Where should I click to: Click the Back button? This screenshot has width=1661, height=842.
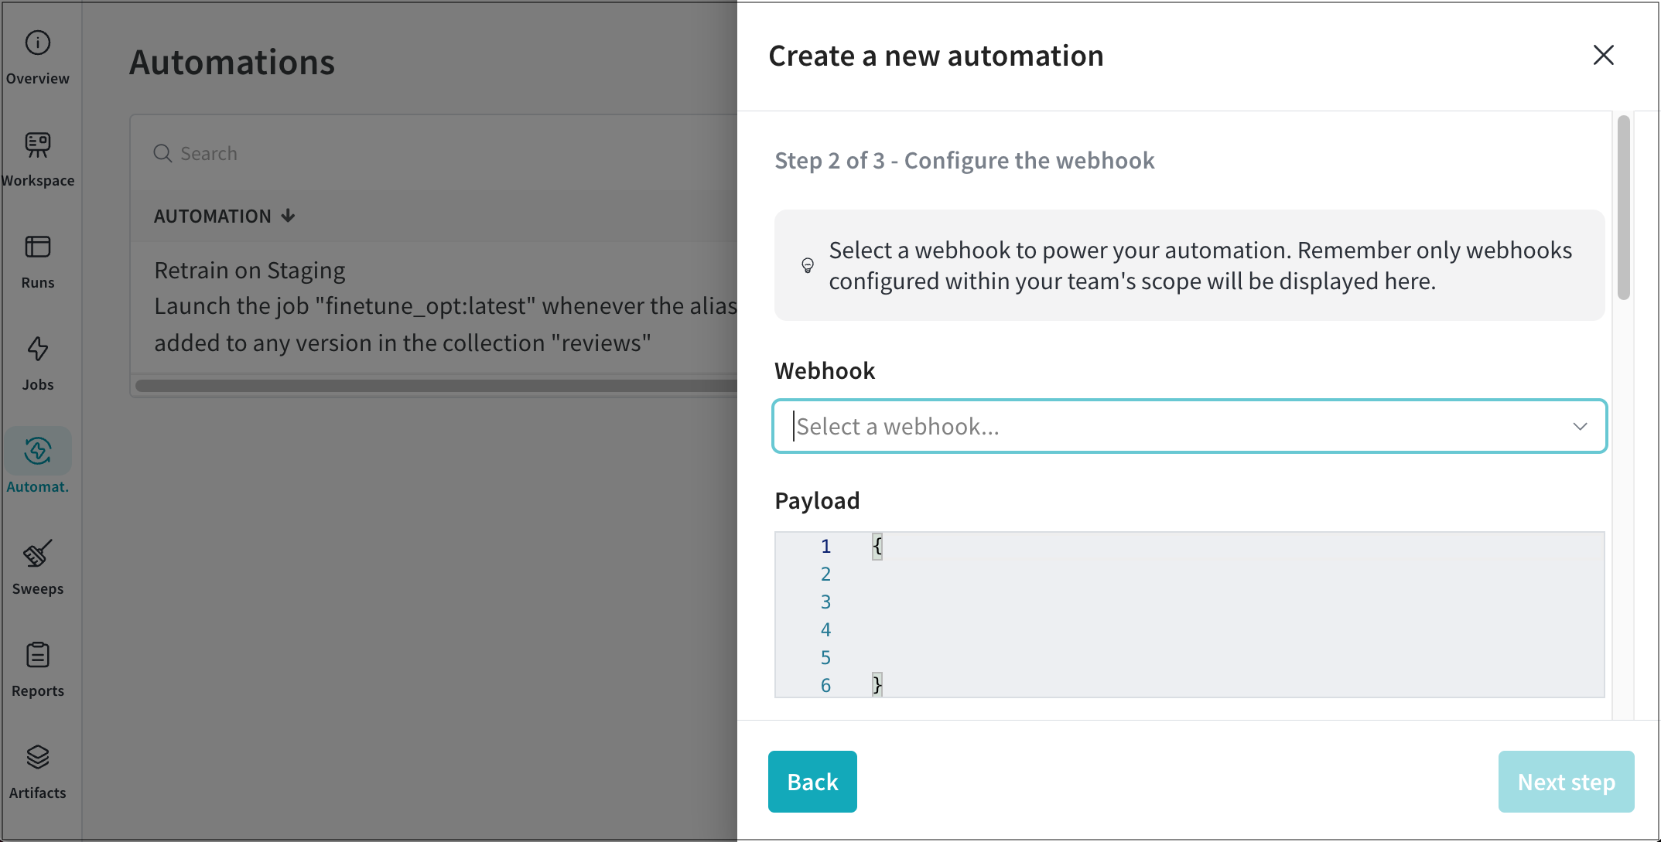click(x=812, y=782)
